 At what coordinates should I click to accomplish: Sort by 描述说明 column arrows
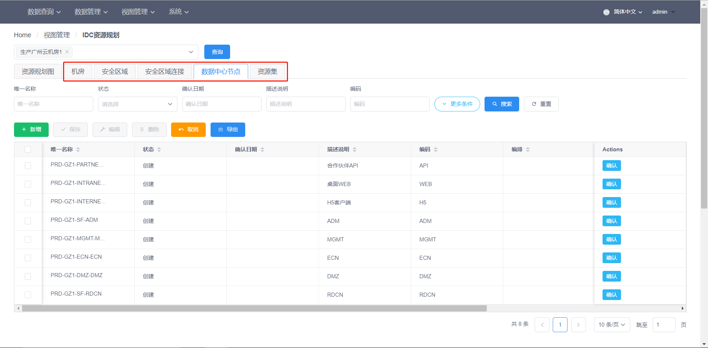click(354, 149)
